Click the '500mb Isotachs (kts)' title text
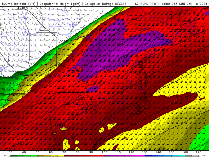This screenshot has height=157, width=209. coord(19,4)
